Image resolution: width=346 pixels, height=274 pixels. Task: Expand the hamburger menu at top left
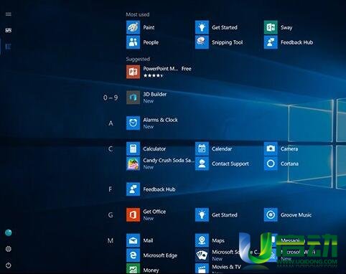(9, 14)
